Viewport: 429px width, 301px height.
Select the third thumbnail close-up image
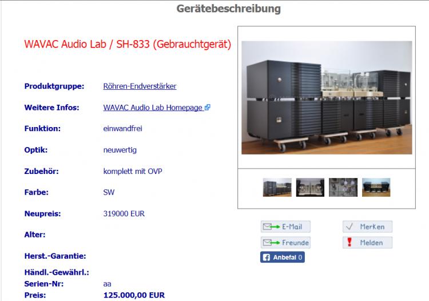point(343,188)
